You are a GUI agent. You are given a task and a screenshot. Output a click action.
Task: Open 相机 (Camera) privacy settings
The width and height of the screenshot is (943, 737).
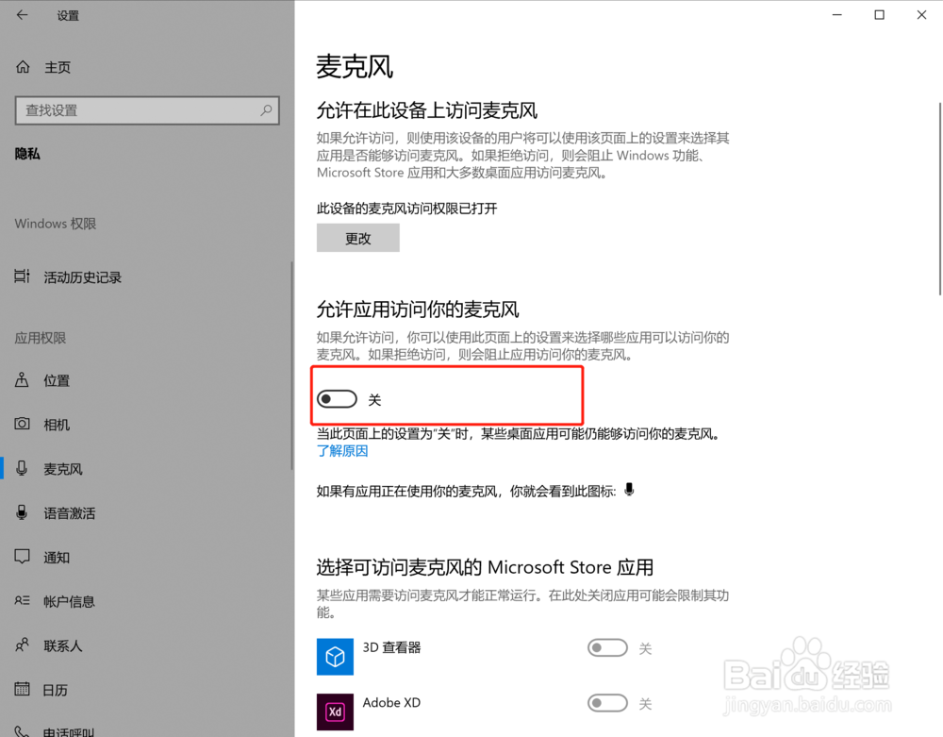(x=55, y=425)
